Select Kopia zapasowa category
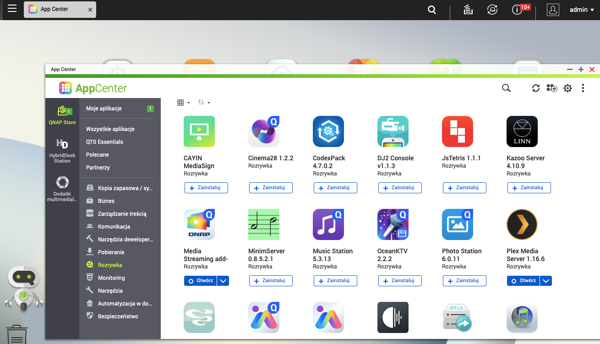Screen dimensions: 600x344 coord(120,188)
